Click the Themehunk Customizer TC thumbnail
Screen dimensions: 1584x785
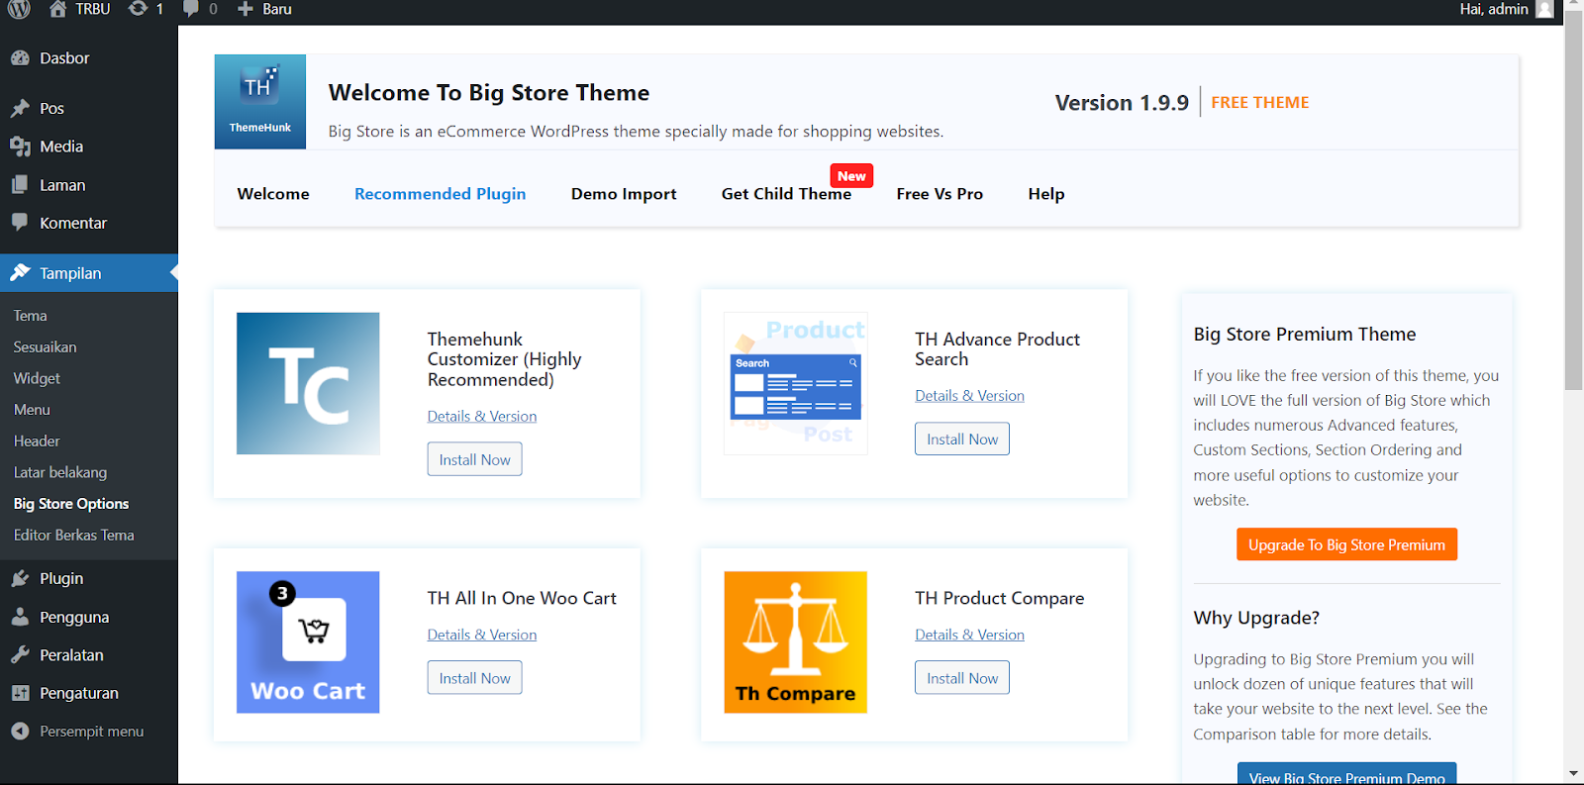click(308, 384)
